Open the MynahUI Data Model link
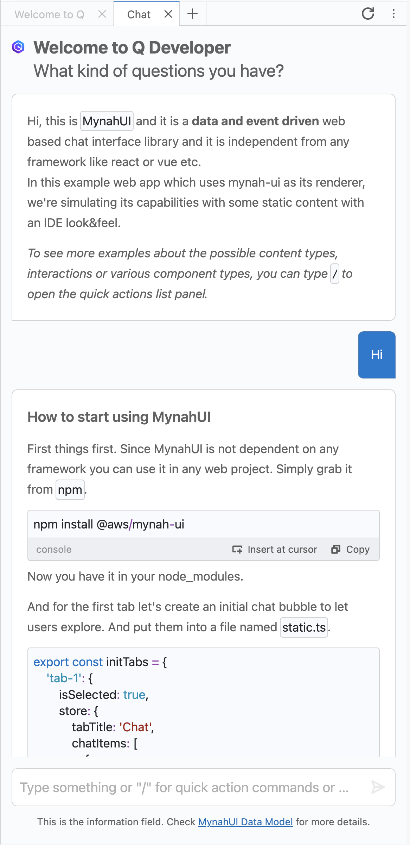The image size is (410, 845). pos(245,822)
